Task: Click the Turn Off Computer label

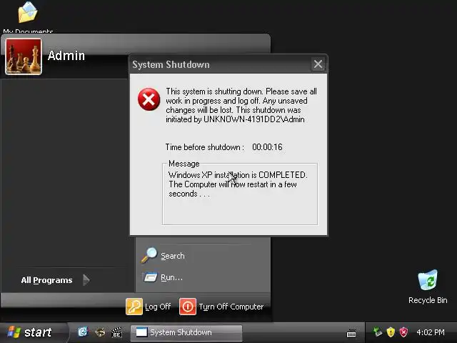Action: 231,307
